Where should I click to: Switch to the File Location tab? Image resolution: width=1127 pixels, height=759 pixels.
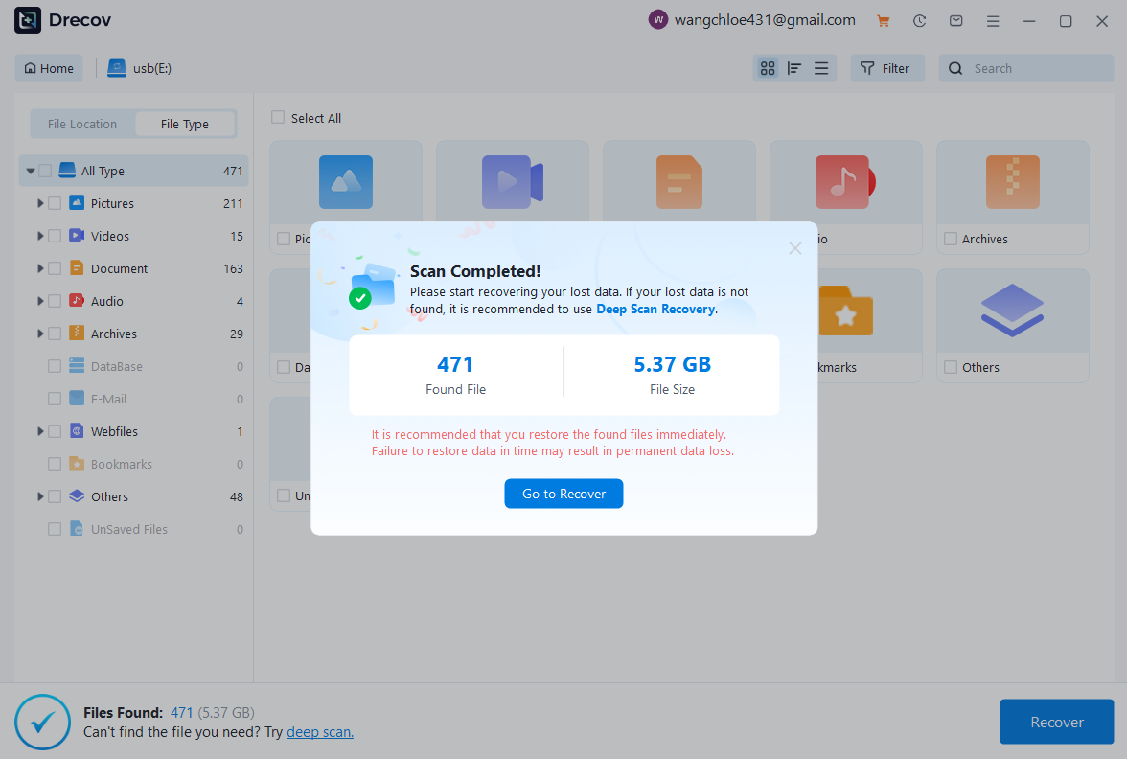[82, 124]
